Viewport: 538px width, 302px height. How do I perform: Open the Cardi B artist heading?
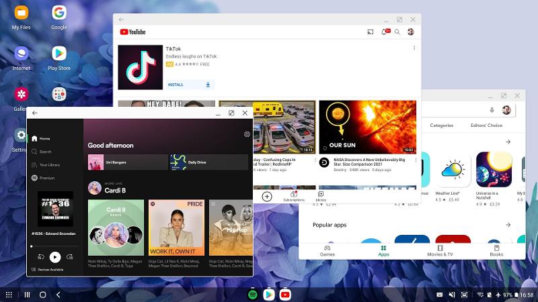click(115, 191)
